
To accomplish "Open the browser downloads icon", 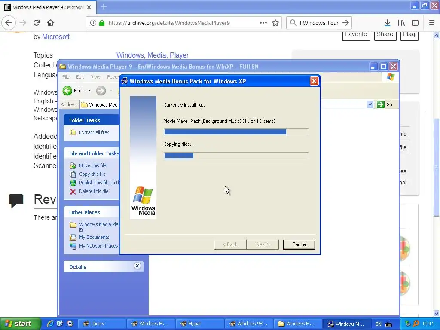I will 387,23.
